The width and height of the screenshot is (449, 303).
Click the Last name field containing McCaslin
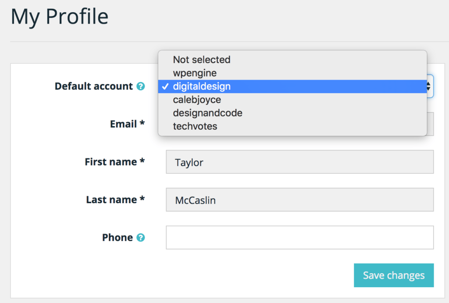pyautogui.click(x=299, y=200)
